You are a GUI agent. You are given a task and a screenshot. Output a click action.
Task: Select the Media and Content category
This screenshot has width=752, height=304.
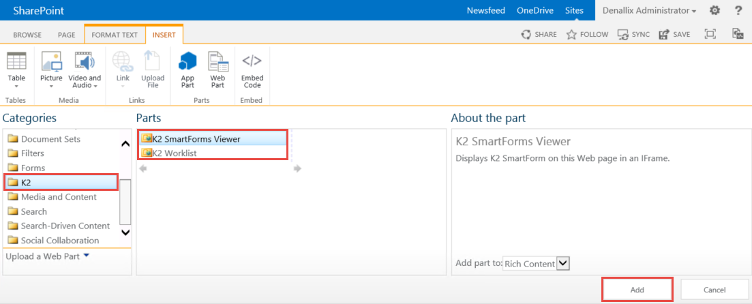point(59,197)
